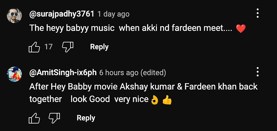Open the three-dot menu on the AmitSingh-ix6ph comment
Screen dimensions: 277x131
258,72
